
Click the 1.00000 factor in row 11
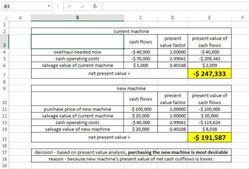pyautogui.click(x=173, y=109)
